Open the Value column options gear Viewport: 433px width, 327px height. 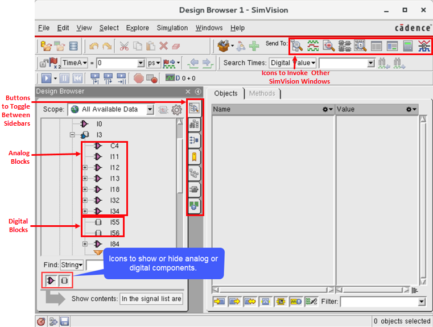coord(411,110)
